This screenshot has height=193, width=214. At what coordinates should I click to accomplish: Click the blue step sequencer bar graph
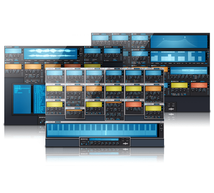point(178,57)
